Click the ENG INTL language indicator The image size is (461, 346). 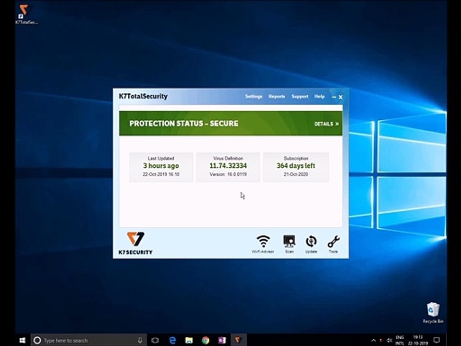(400, 340)
